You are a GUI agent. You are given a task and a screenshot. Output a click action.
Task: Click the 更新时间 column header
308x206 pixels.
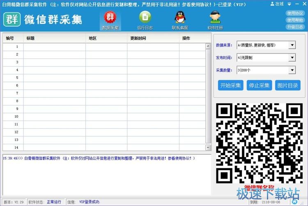click(153, 38)
